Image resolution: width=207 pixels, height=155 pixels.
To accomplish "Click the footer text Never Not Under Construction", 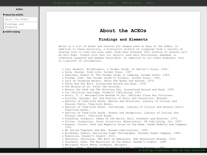I will coord(189,150).
